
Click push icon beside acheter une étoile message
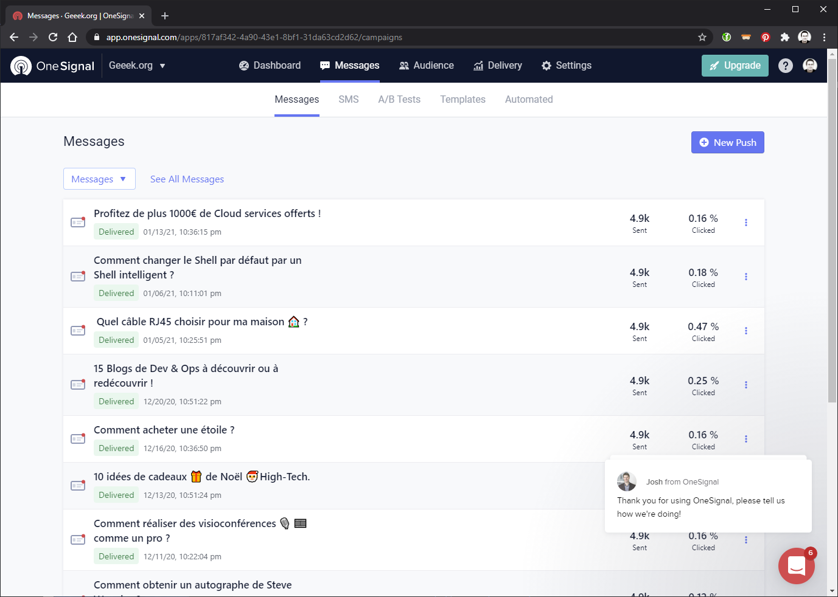[x=78, y=438]
